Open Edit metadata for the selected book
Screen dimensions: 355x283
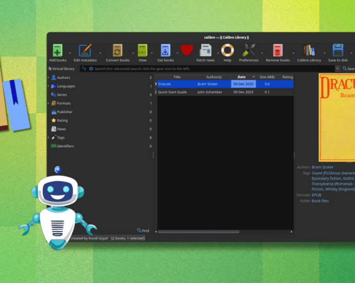[x=85, y=50]
